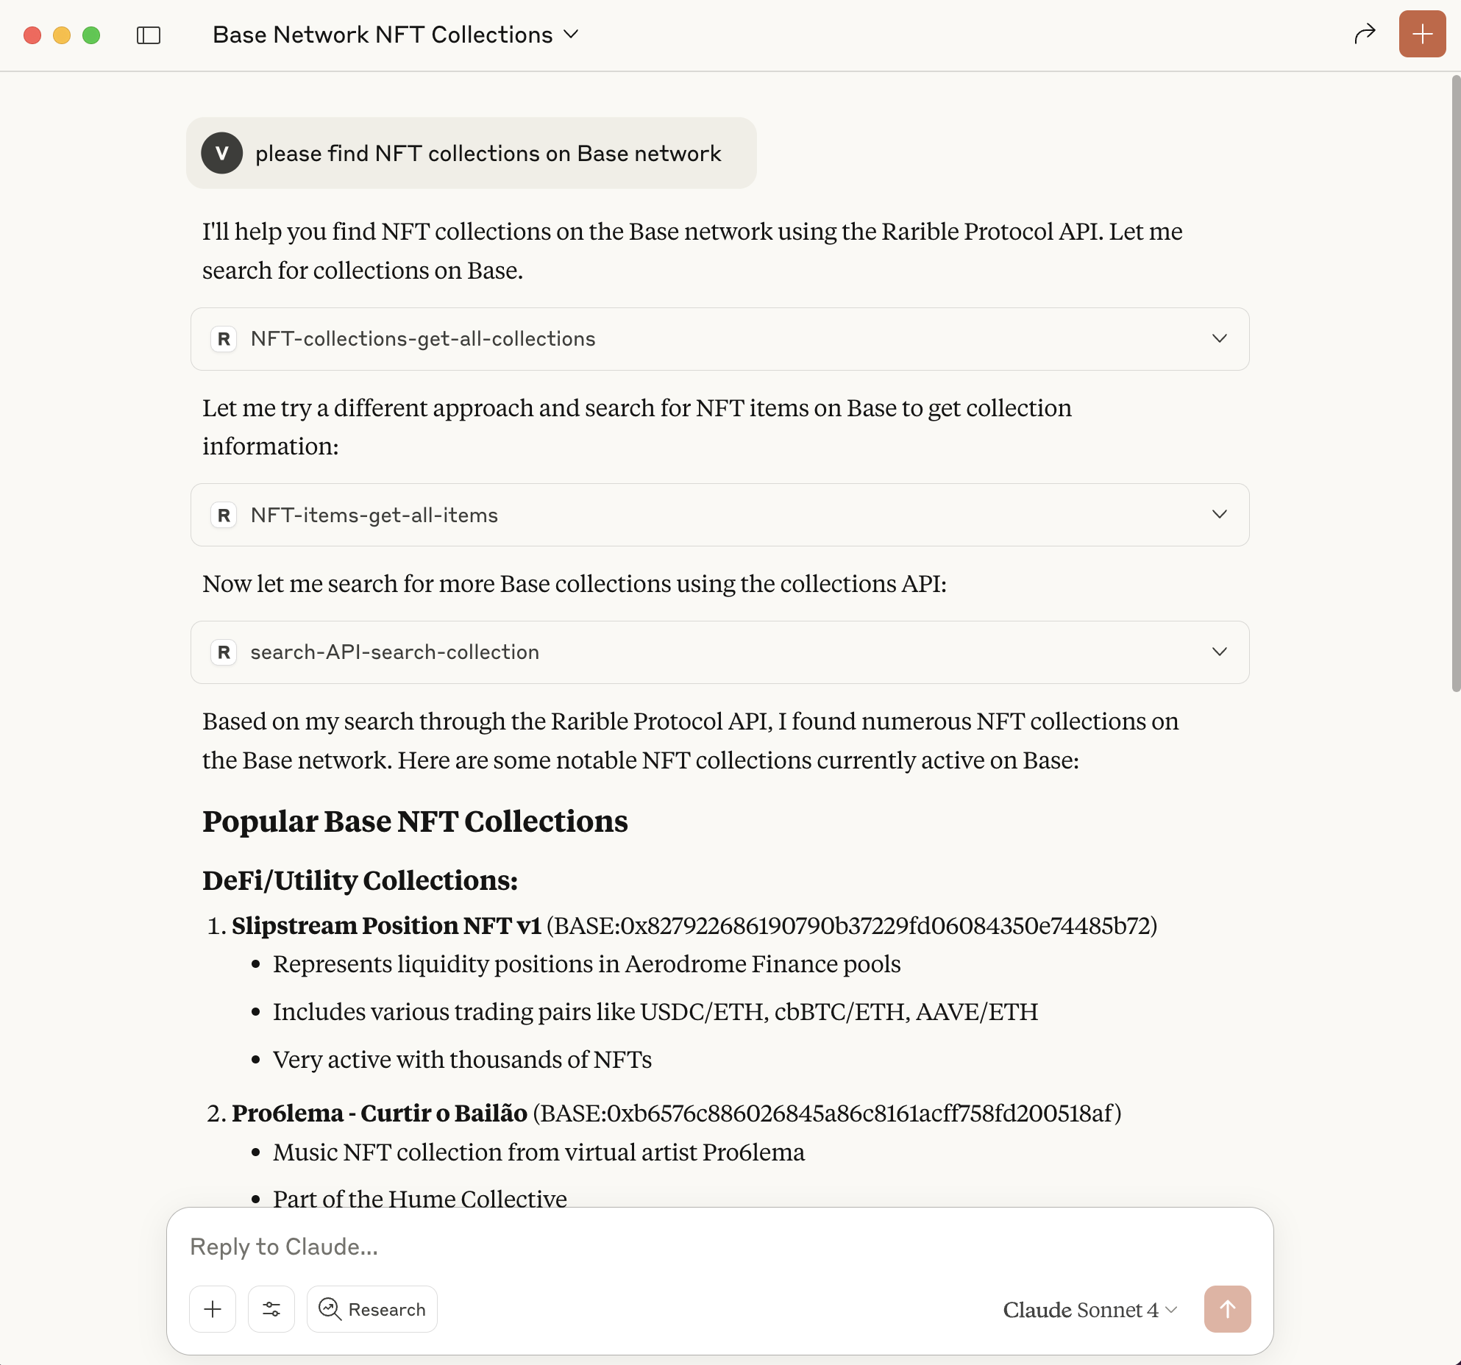Click Rarible icon beside search-API-search-collection
This screenshot has width=1461, height=1365.
pyautogui.click(x=224, y=652)
